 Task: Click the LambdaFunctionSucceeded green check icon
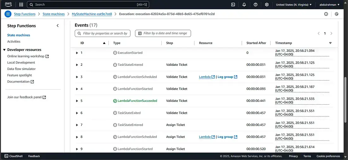click(x=115, y=101)
